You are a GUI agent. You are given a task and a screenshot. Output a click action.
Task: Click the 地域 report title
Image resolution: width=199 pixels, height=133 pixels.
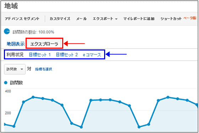(11, 6)
